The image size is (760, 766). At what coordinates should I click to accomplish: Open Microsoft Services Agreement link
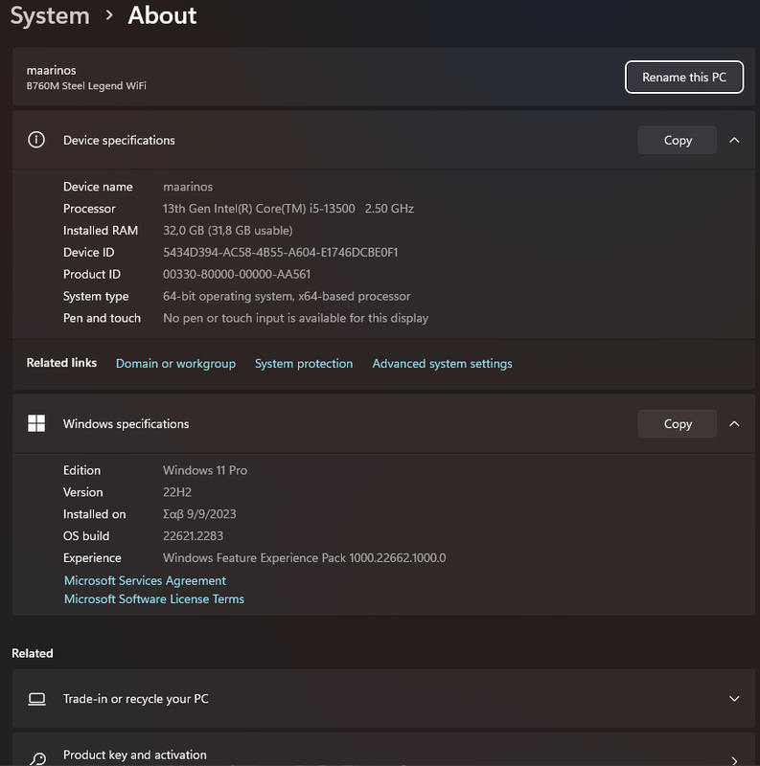point(145,580)
